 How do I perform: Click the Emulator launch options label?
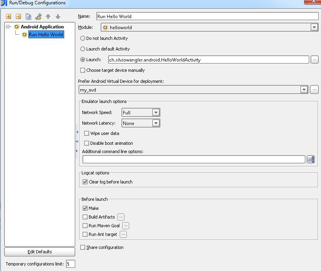(104, 101)
